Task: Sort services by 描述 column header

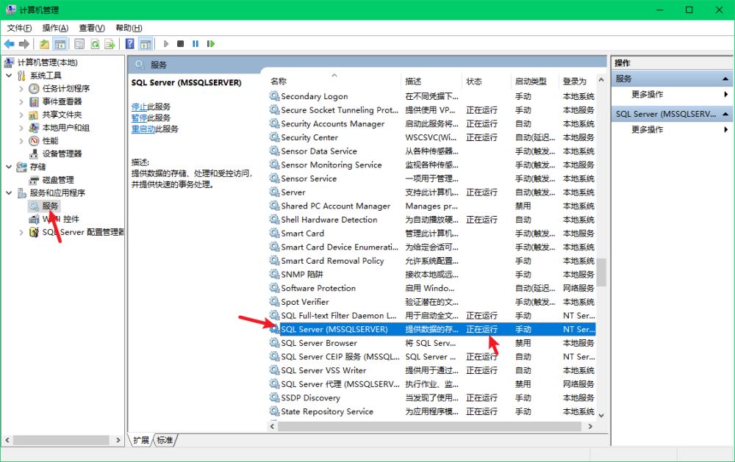Action: click(431, 82)
